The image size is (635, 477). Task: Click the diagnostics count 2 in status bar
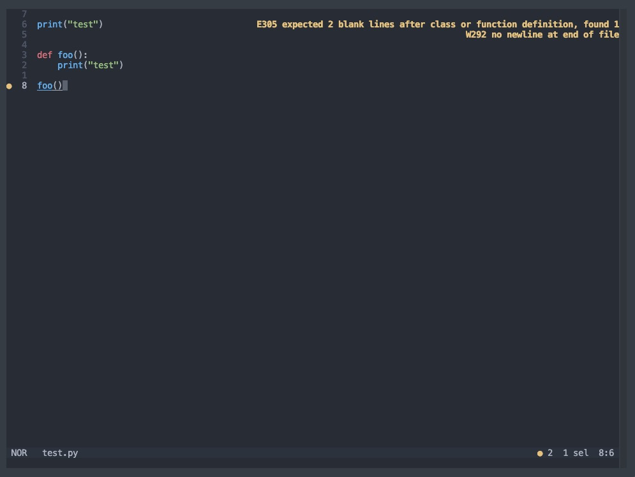click(x=550, y=453)
